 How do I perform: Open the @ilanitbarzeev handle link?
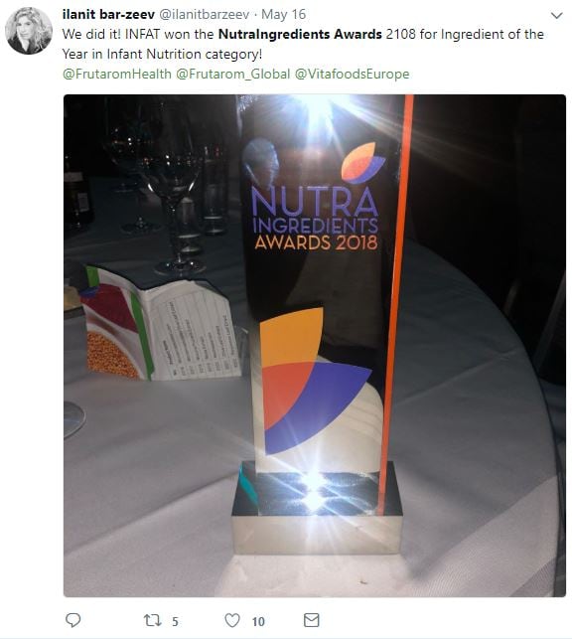pyautogui.click(x=204, y=14)
